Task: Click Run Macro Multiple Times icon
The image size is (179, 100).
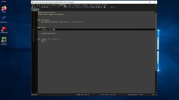Action: point(112,7)
